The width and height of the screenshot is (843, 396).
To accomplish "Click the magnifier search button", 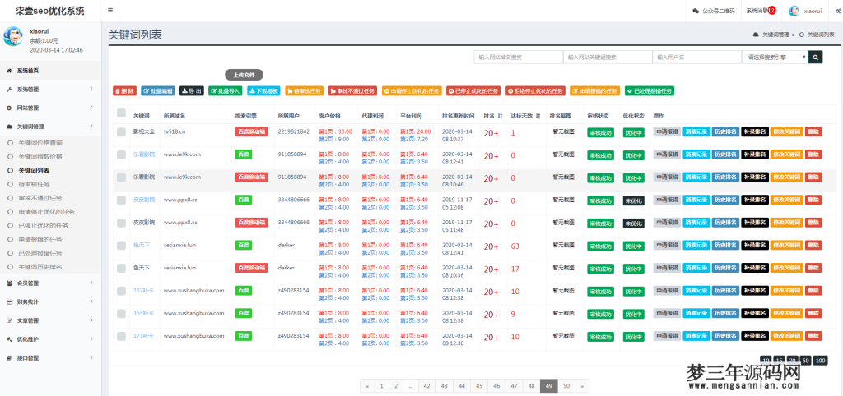I will [x=815, y=58].
